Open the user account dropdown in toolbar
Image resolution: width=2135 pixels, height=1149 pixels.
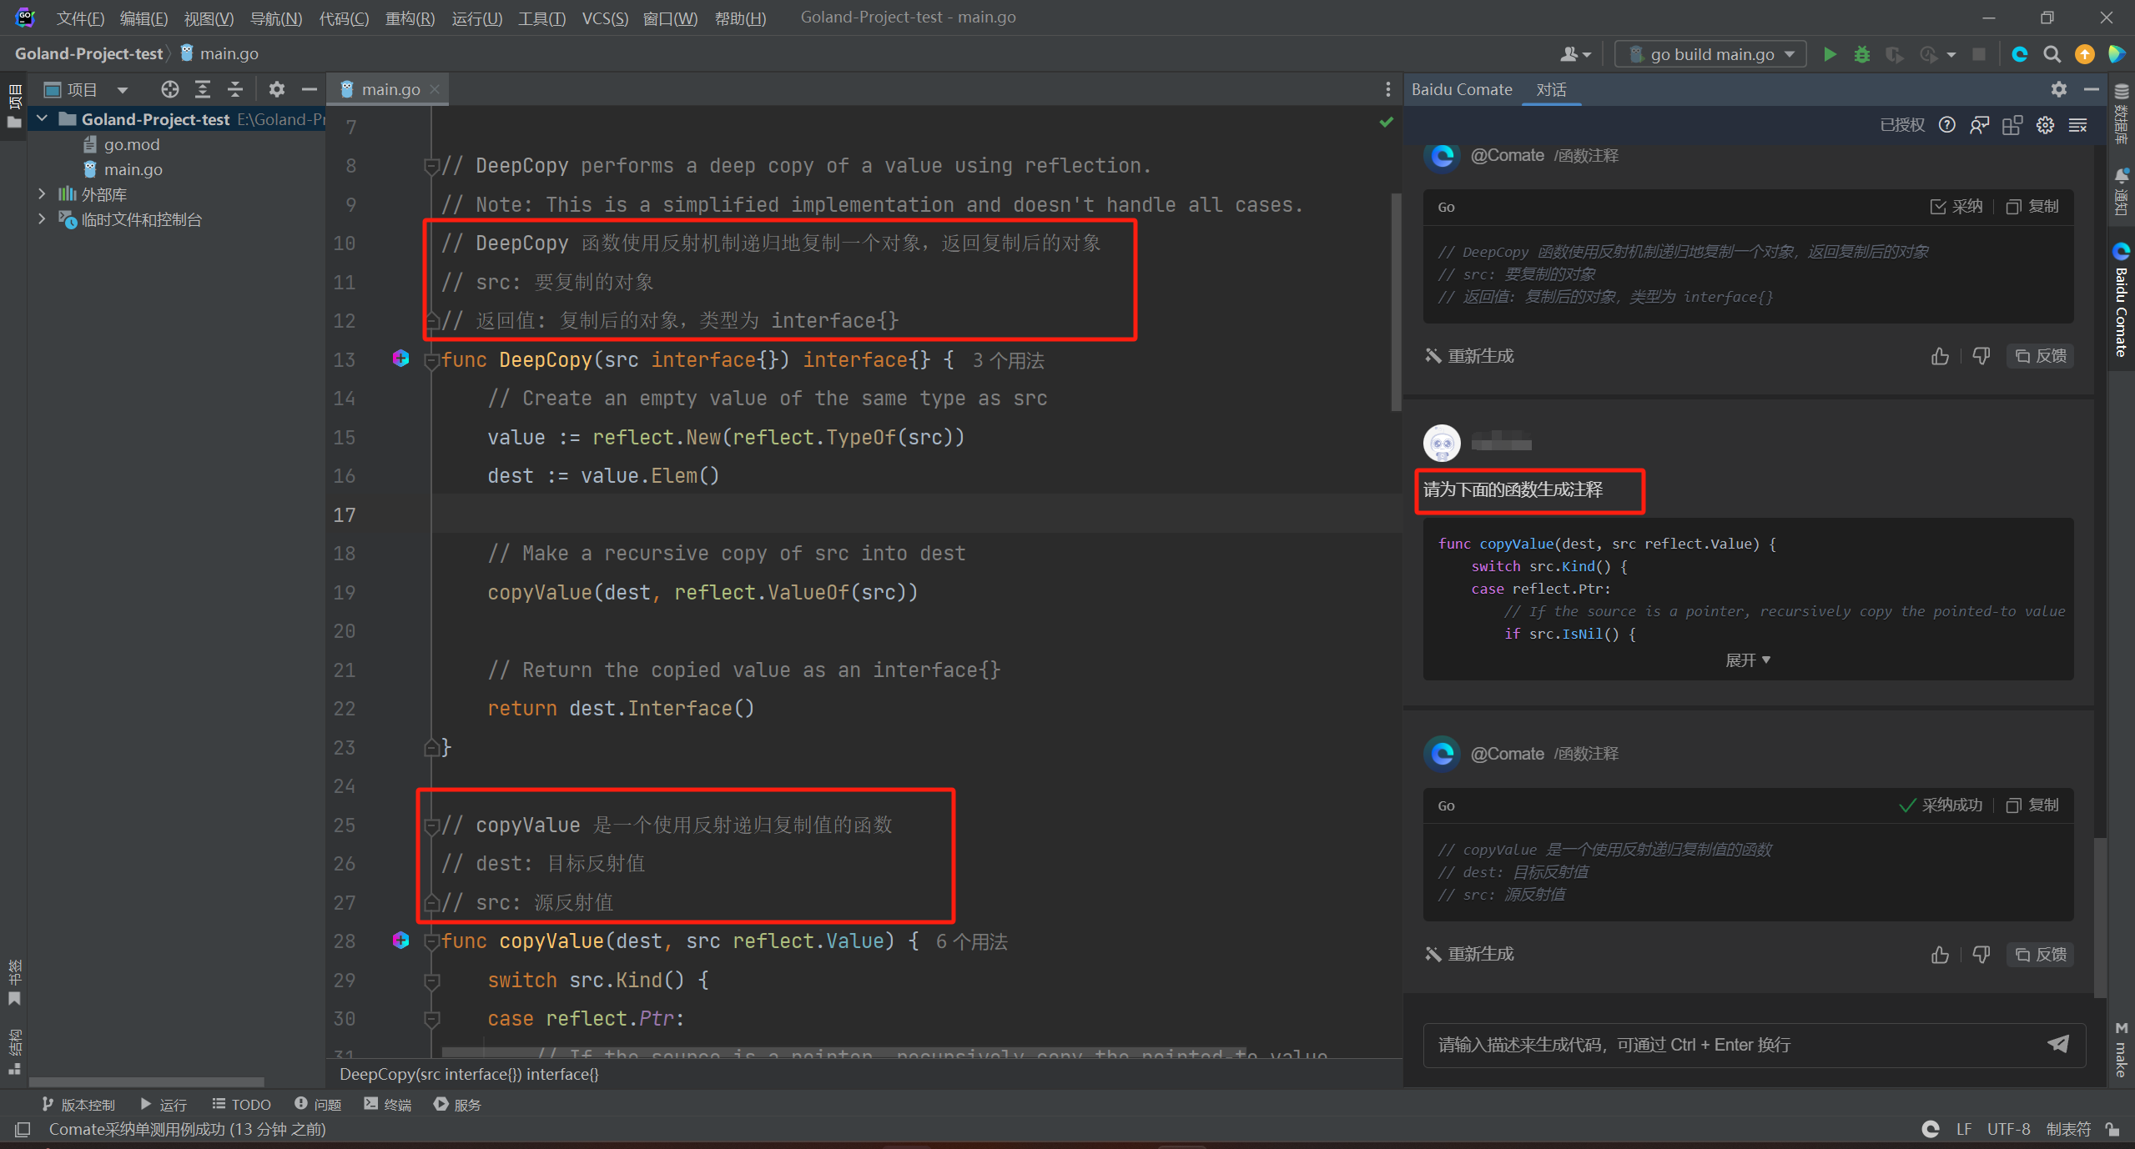[x=1575, y=54]
